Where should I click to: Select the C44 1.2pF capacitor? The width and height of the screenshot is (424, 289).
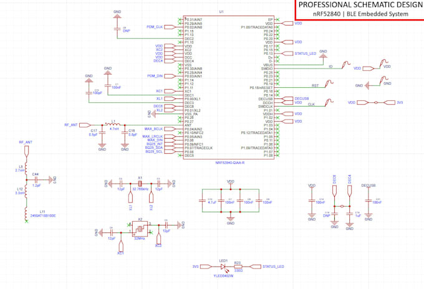(x=36, y=180)
